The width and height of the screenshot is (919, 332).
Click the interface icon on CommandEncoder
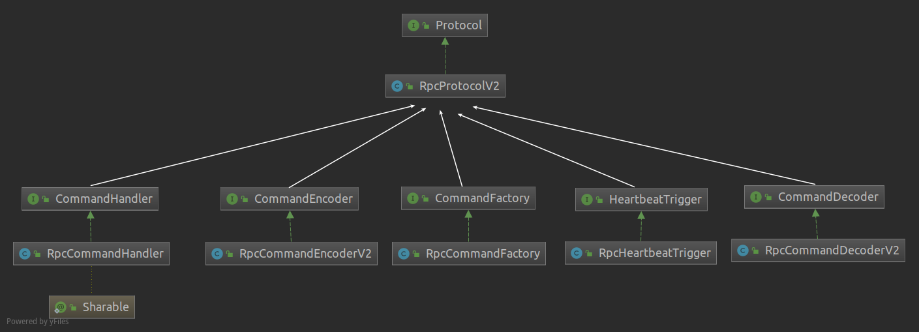(x=232, y=198)
